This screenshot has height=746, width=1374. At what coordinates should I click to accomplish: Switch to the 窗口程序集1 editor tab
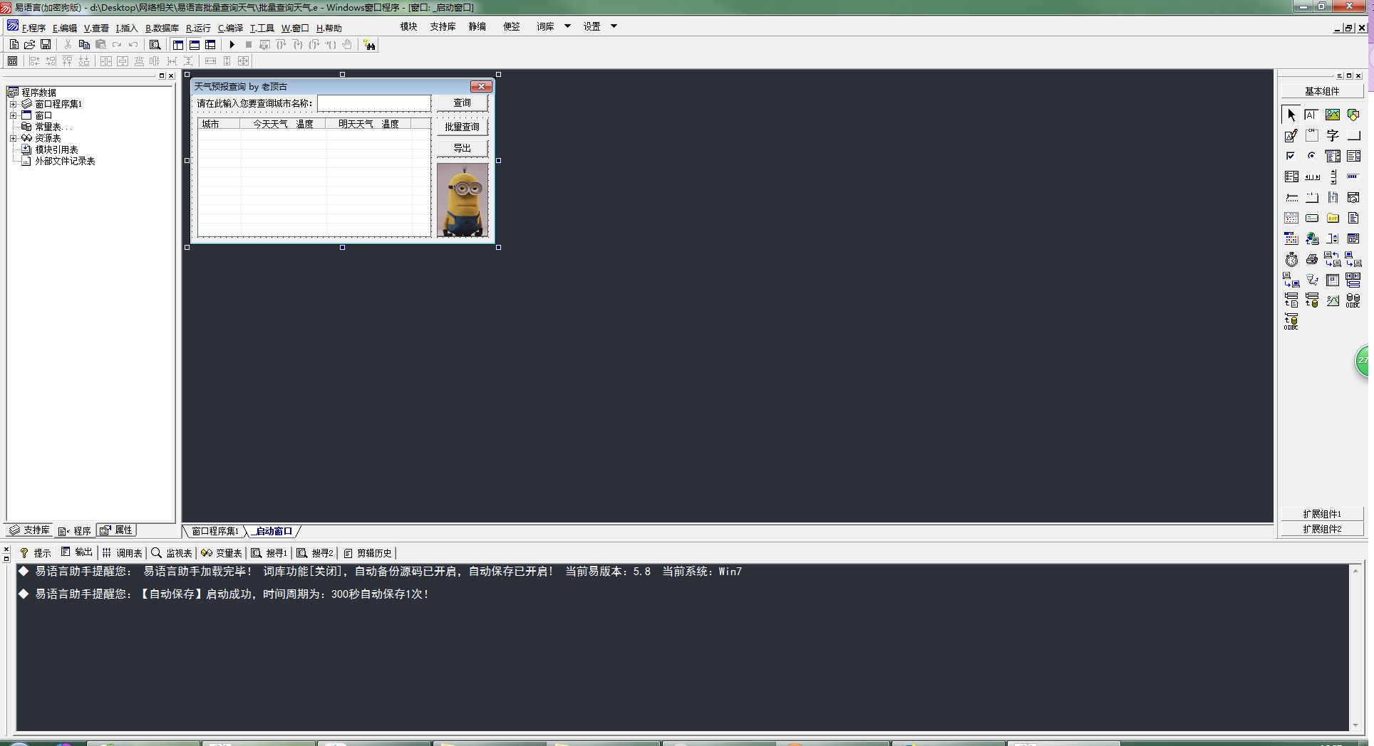click(x=215, y=531)
